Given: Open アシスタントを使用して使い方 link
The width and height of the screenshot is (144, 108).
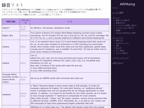Looking at the screenshot, I should (126, 25).
